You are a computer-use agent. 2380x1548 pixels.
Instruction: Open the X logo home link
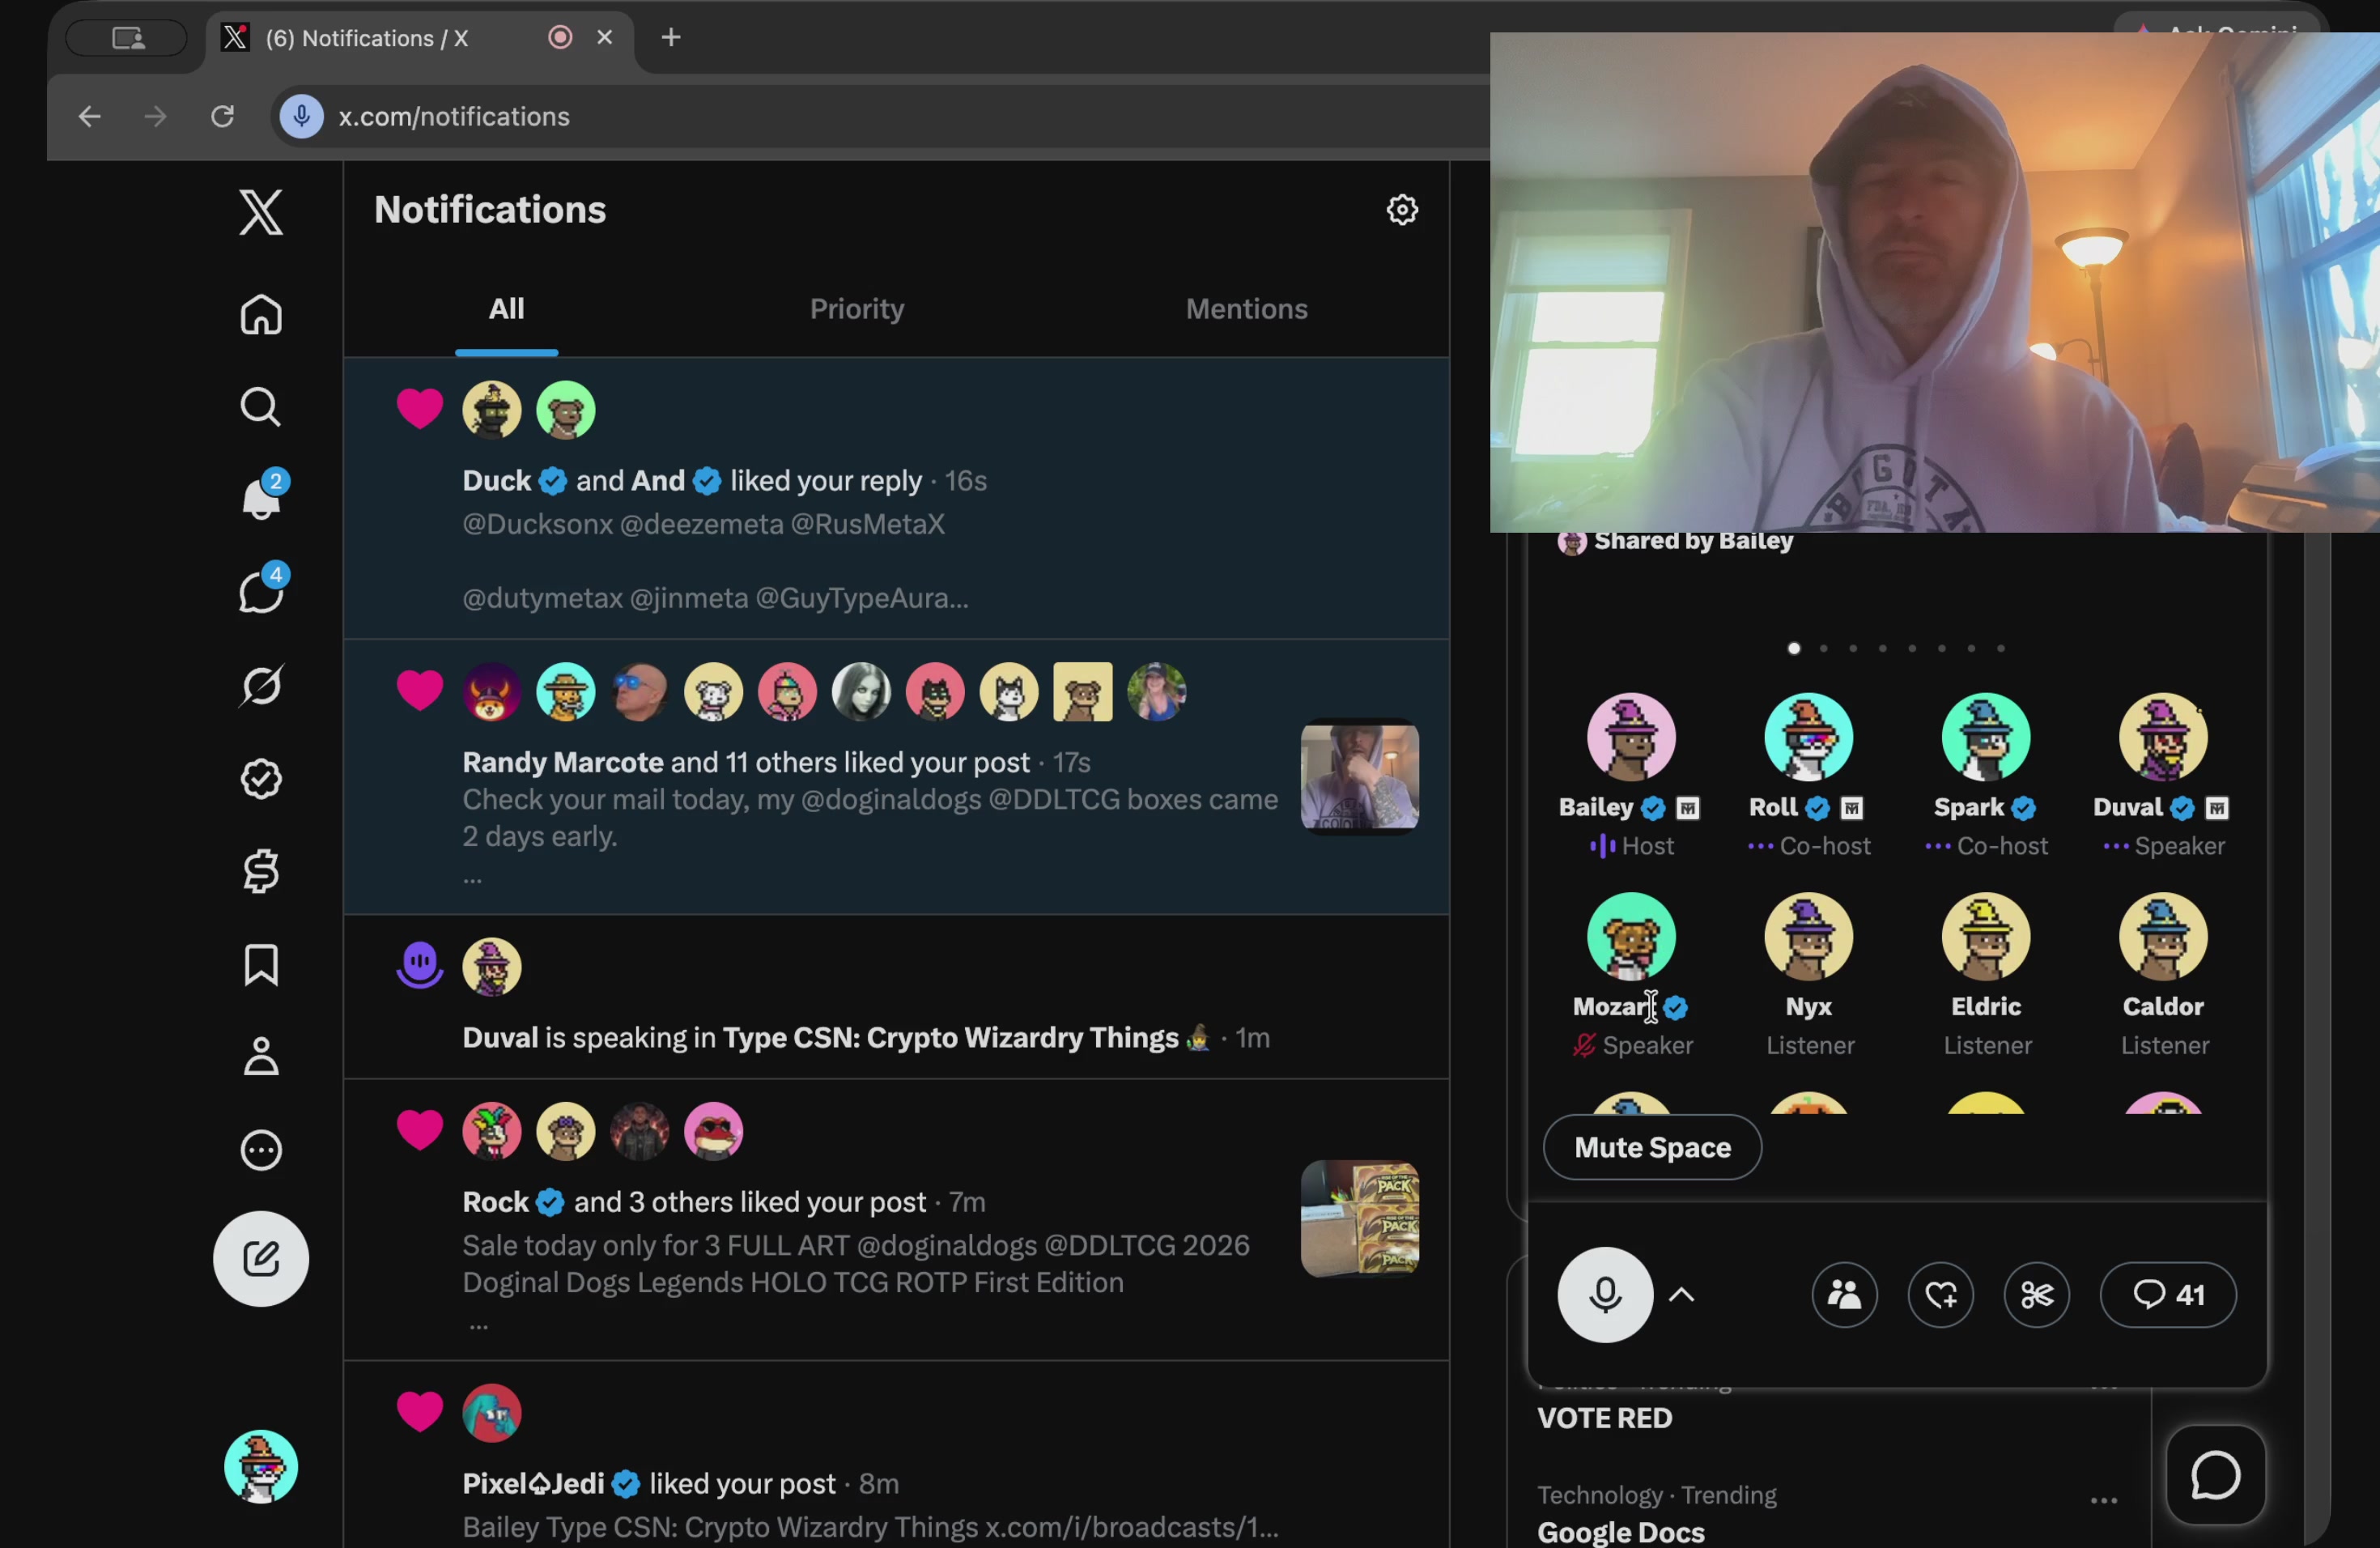pyautogui.click(x=261, y=211)
